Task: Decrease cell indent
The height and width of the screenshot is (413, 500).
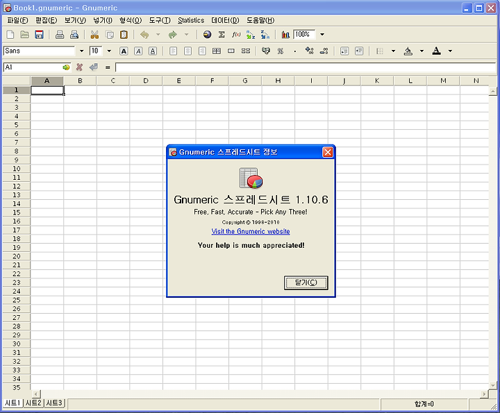Action: coord(344,51)
